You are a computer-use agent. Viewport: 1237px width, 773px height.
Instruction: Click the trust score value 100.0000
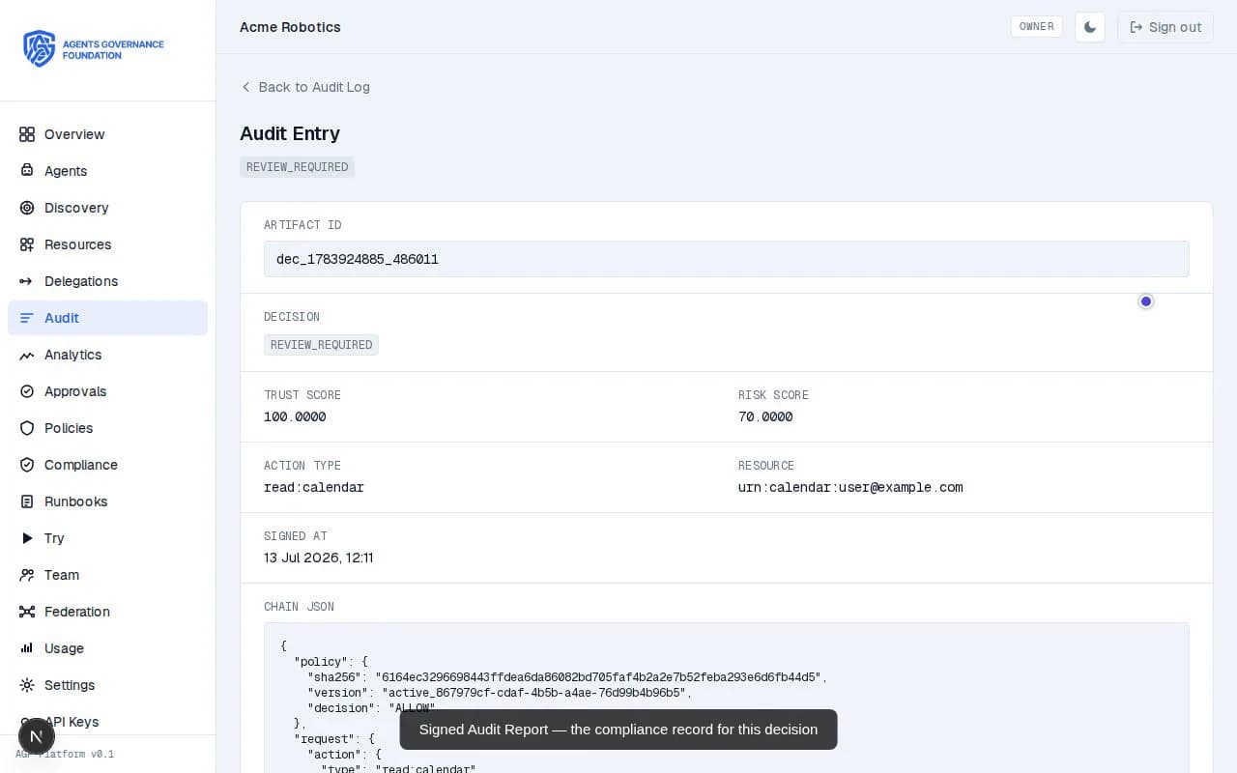coord(295,417)
